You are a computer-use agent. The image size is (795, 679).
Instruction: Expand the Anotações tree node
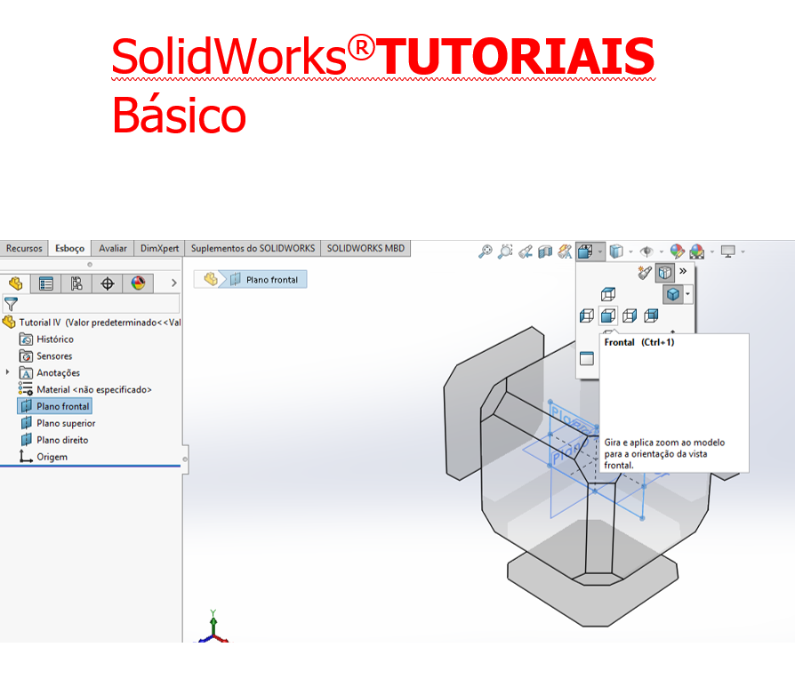point(7,372)
